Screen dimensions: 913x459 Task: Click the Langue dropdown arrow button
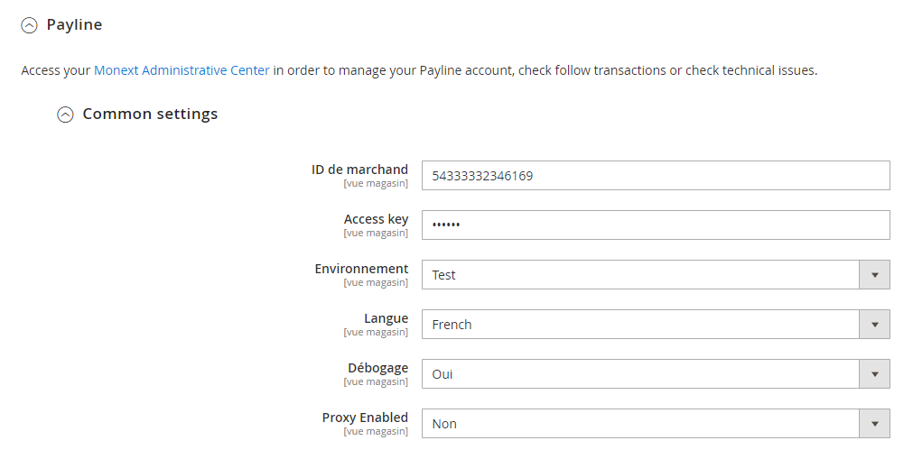pyautogui.click(x=874, y=325)
